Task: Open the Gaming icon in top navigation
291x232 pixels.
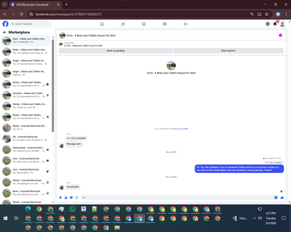Action: point(186,24)
